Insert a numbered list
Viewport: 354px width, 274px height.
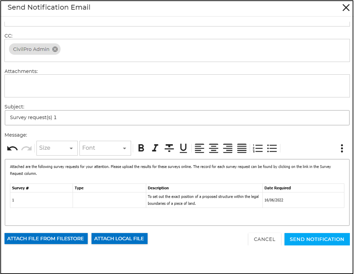coord(258,148)
